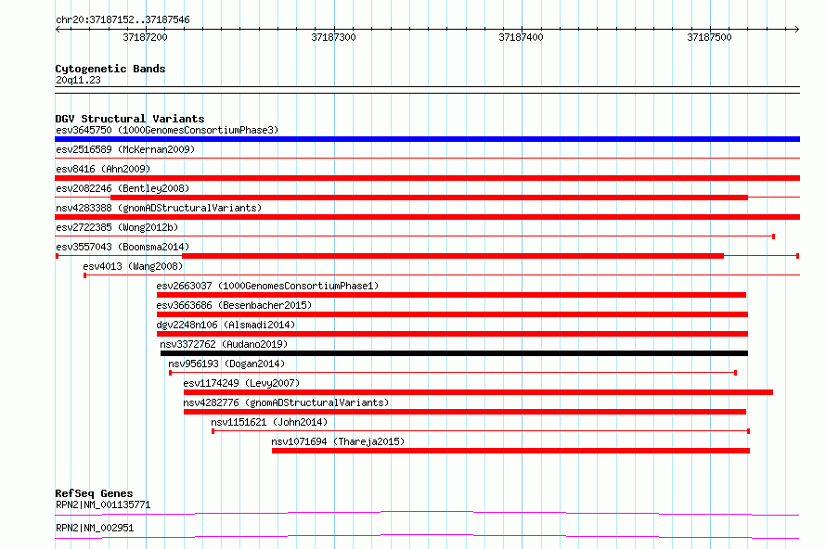Screen dimensions: 826x549
Task: Select variant label esv4013 (Wang2008)
Action: point(133,266)
